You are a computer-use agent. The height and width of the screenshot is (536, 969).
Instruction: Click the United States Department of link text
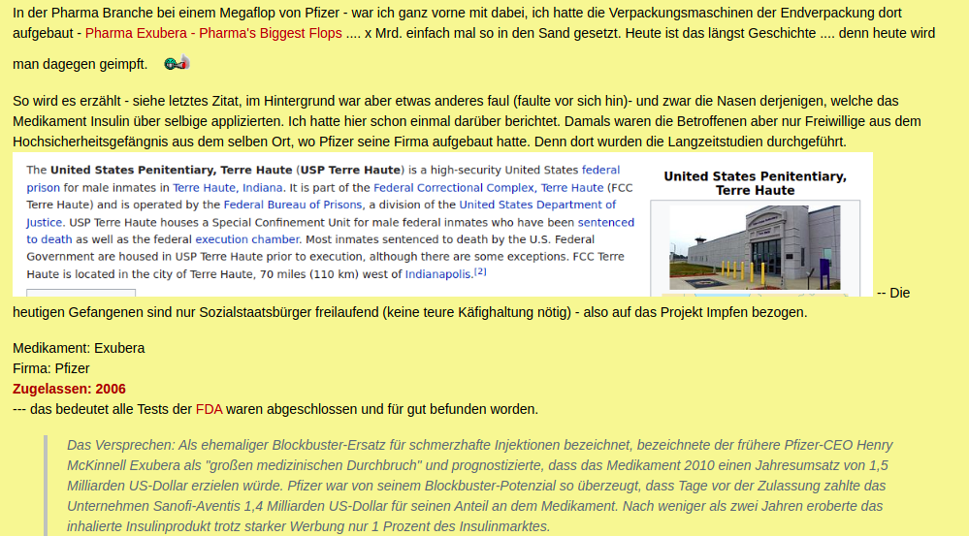point(537,205)
